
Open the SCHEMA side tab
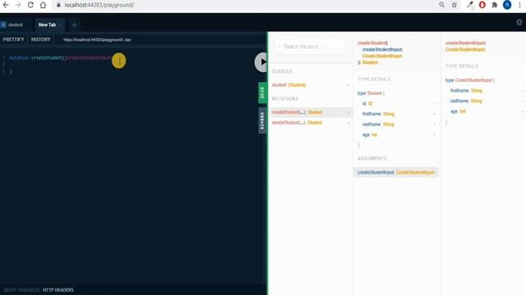pyautogui.click(x=262, y=120)
